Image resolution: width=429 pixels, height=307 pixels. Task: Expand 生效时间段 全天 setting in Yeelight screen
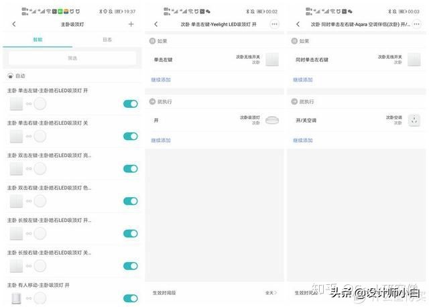pyautogui.click(x=214, y=293)
